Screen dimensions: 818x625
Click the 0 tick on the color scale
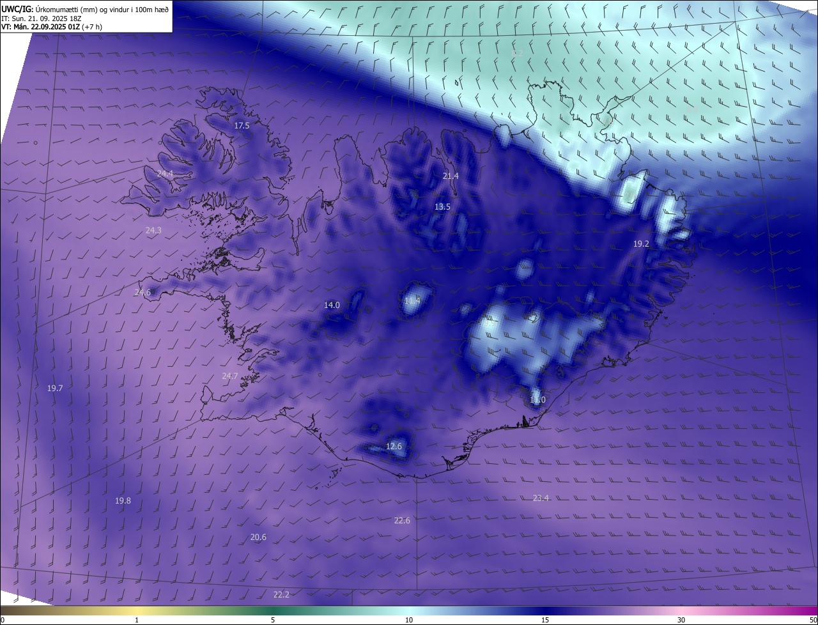3,620
